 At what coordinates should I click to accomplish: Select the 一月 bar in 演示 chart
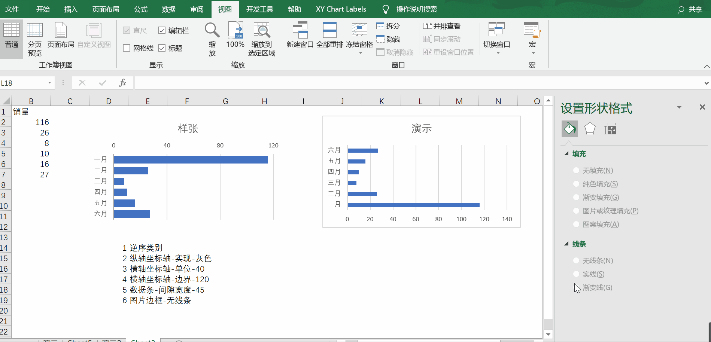coord(413,205)
